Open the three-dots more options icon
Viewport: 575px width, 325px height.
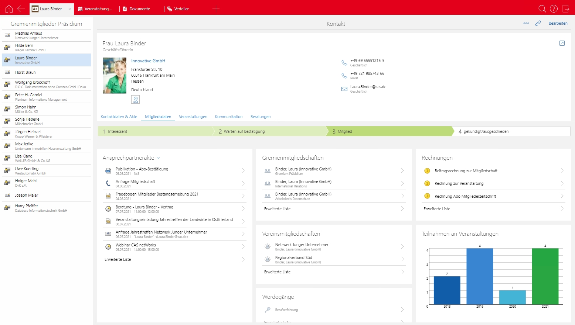[526, 23]
